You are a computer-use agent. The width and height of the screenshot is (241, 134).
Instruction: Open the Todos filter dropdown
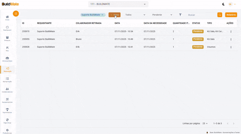coord(135,15)
